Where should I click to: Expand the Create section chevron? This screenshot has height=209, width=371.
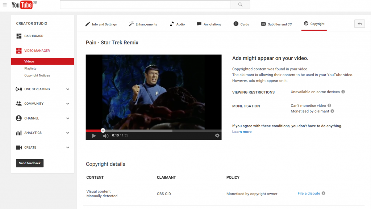click(68, 148)
